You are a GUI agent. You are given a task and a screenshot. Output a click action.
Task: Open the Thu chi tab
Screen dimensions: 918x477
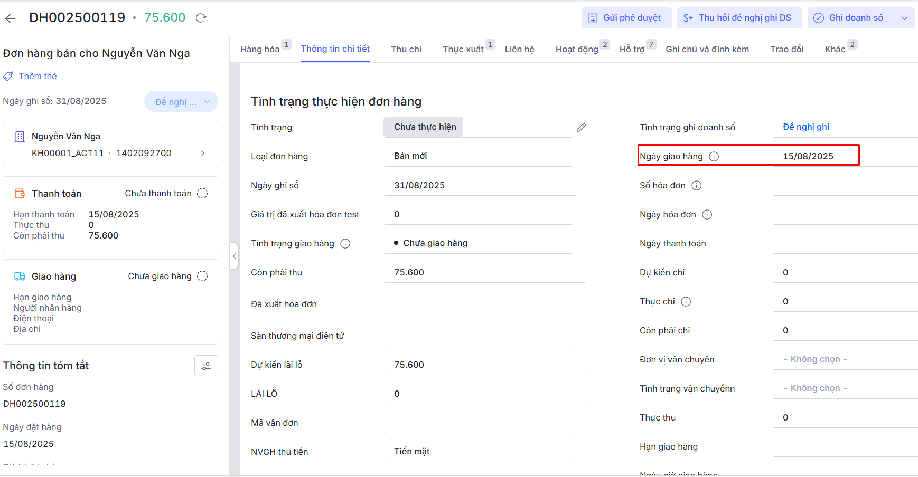click(406, 49)
